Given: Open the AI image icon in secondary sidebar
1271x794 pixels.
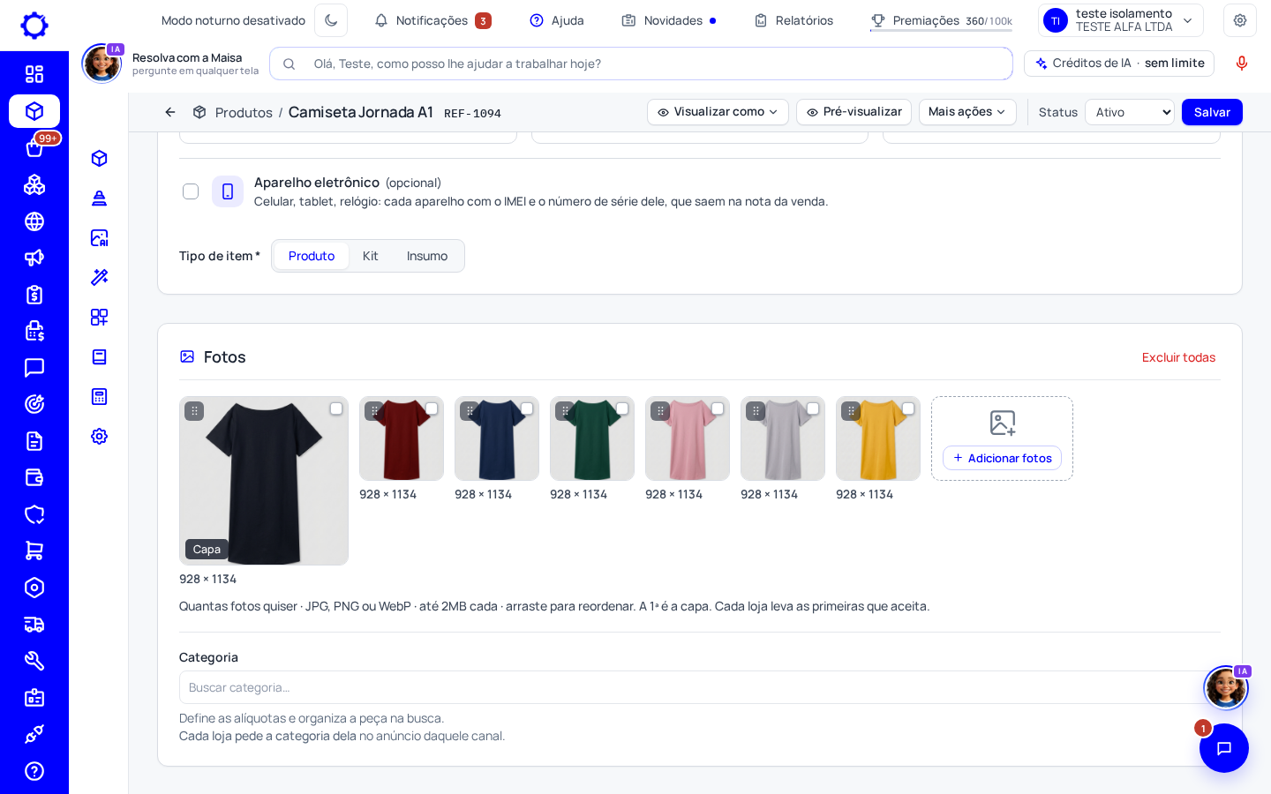Looking at the screenshot, I should pyautogui.click(x=100, y=237).
